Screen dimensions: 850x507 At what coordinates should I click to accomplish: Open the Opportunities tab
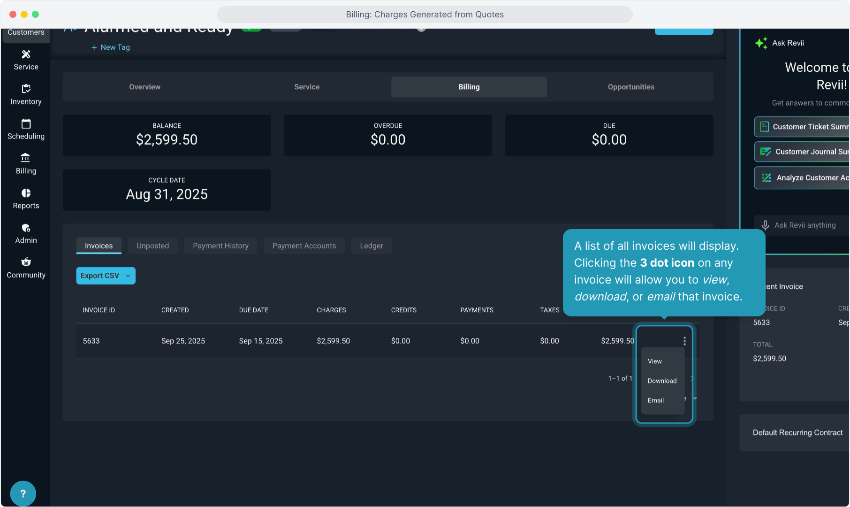click(630, 87)
